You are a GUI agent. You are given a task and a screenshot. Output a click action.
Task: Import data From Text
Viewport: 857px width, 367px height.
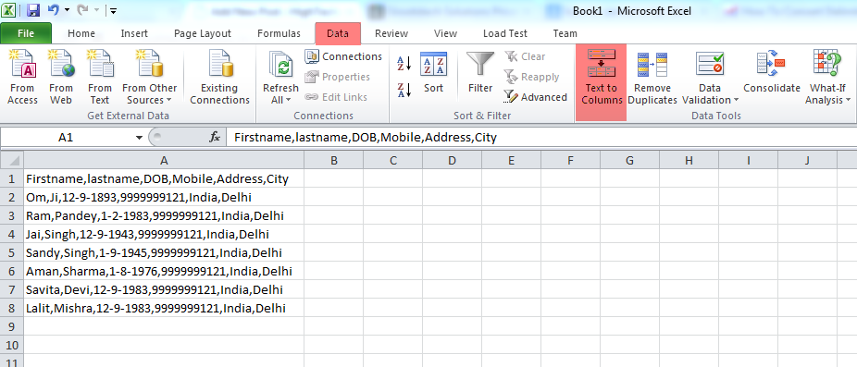(x=99, y=77)
